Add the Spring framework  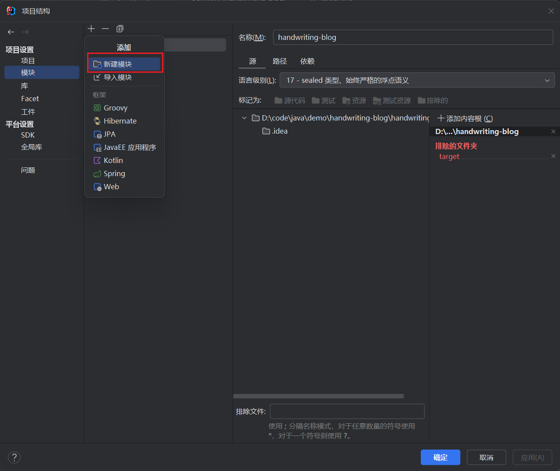click(x=124, y=174)
